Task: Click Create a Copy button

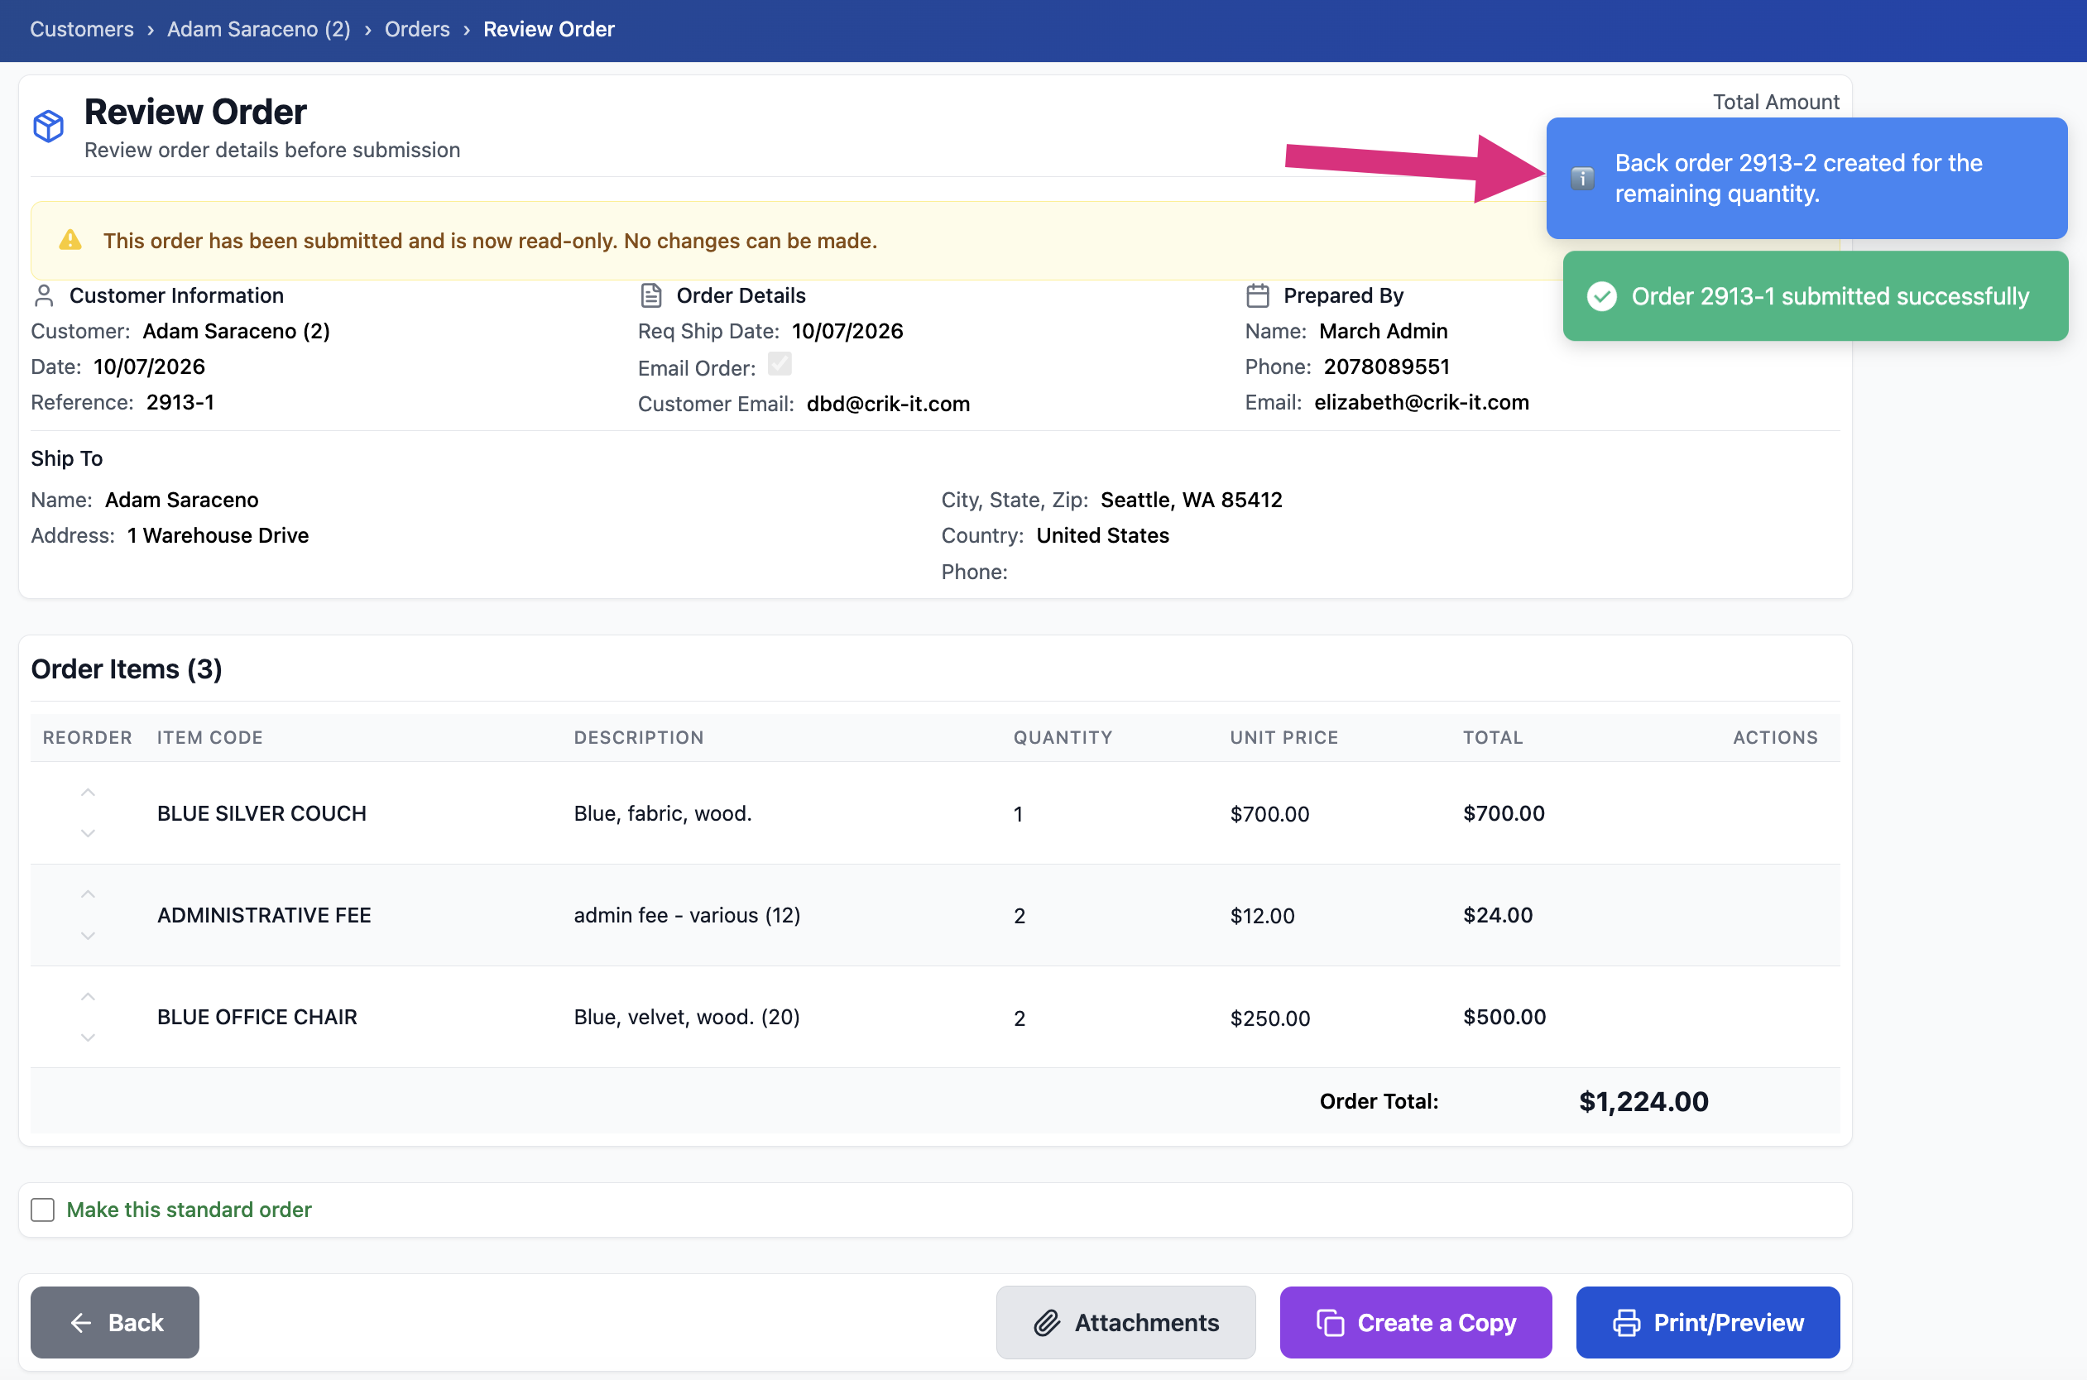Action: point(1416,1323)
